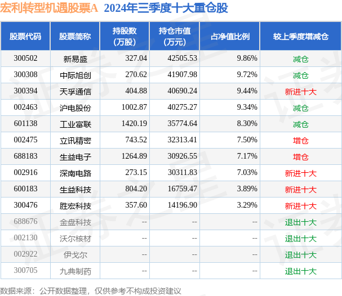Viewport: 342px width, 296px height.
Task: Select stock code 300394
Action: pos(25,91)
